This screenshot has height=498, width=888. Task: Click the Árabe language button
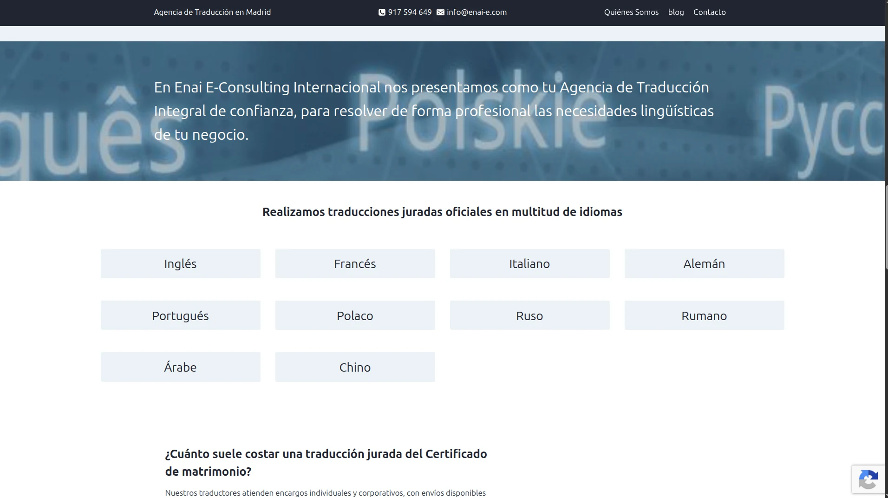pyautogui.click(x=181, y=367)
